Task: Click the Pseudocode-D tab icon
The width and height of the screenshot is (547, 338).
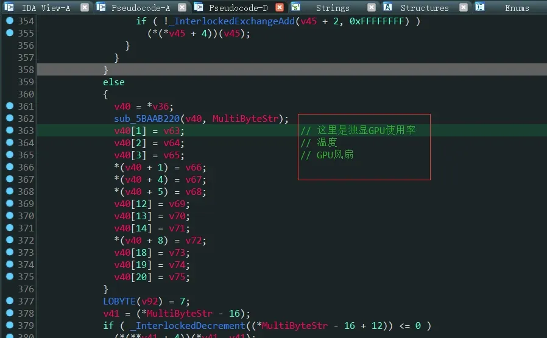Action: [x=199, y=7]
